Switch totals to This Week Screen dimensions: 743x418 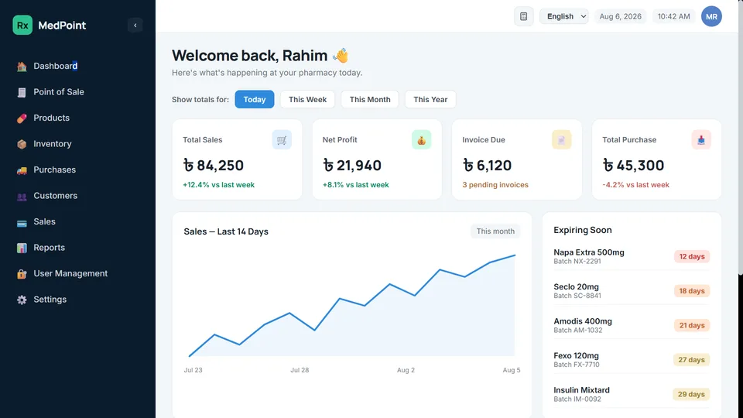click(307, 100)
